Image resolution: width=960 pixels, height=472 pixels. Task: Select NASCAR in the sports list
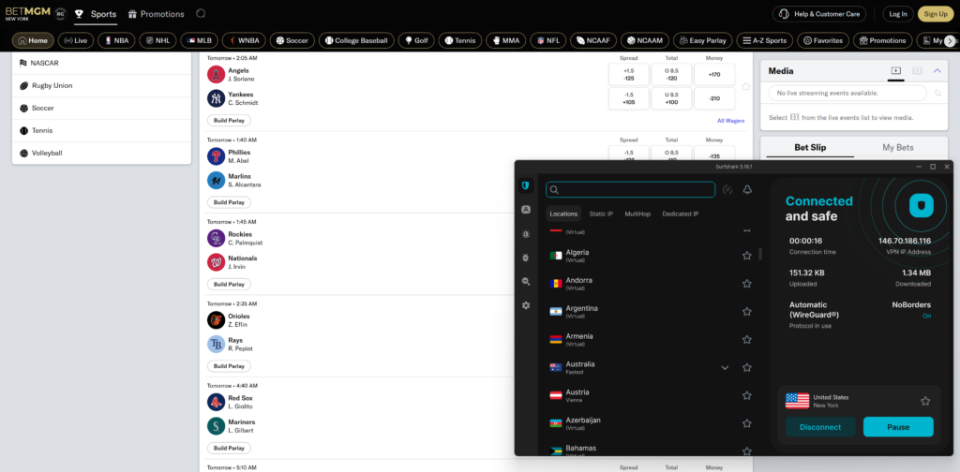[x=101, y=63]
